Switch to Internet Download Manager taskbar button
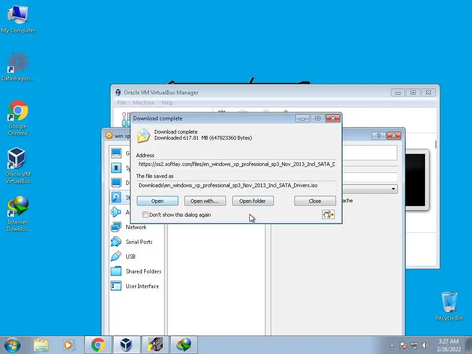 pyautogui.click(x=184, y=345)
